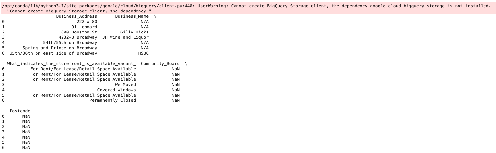This screenshot has height=153, width=496.
Task: Click the Business_Address column header
Action: [77, 16]
